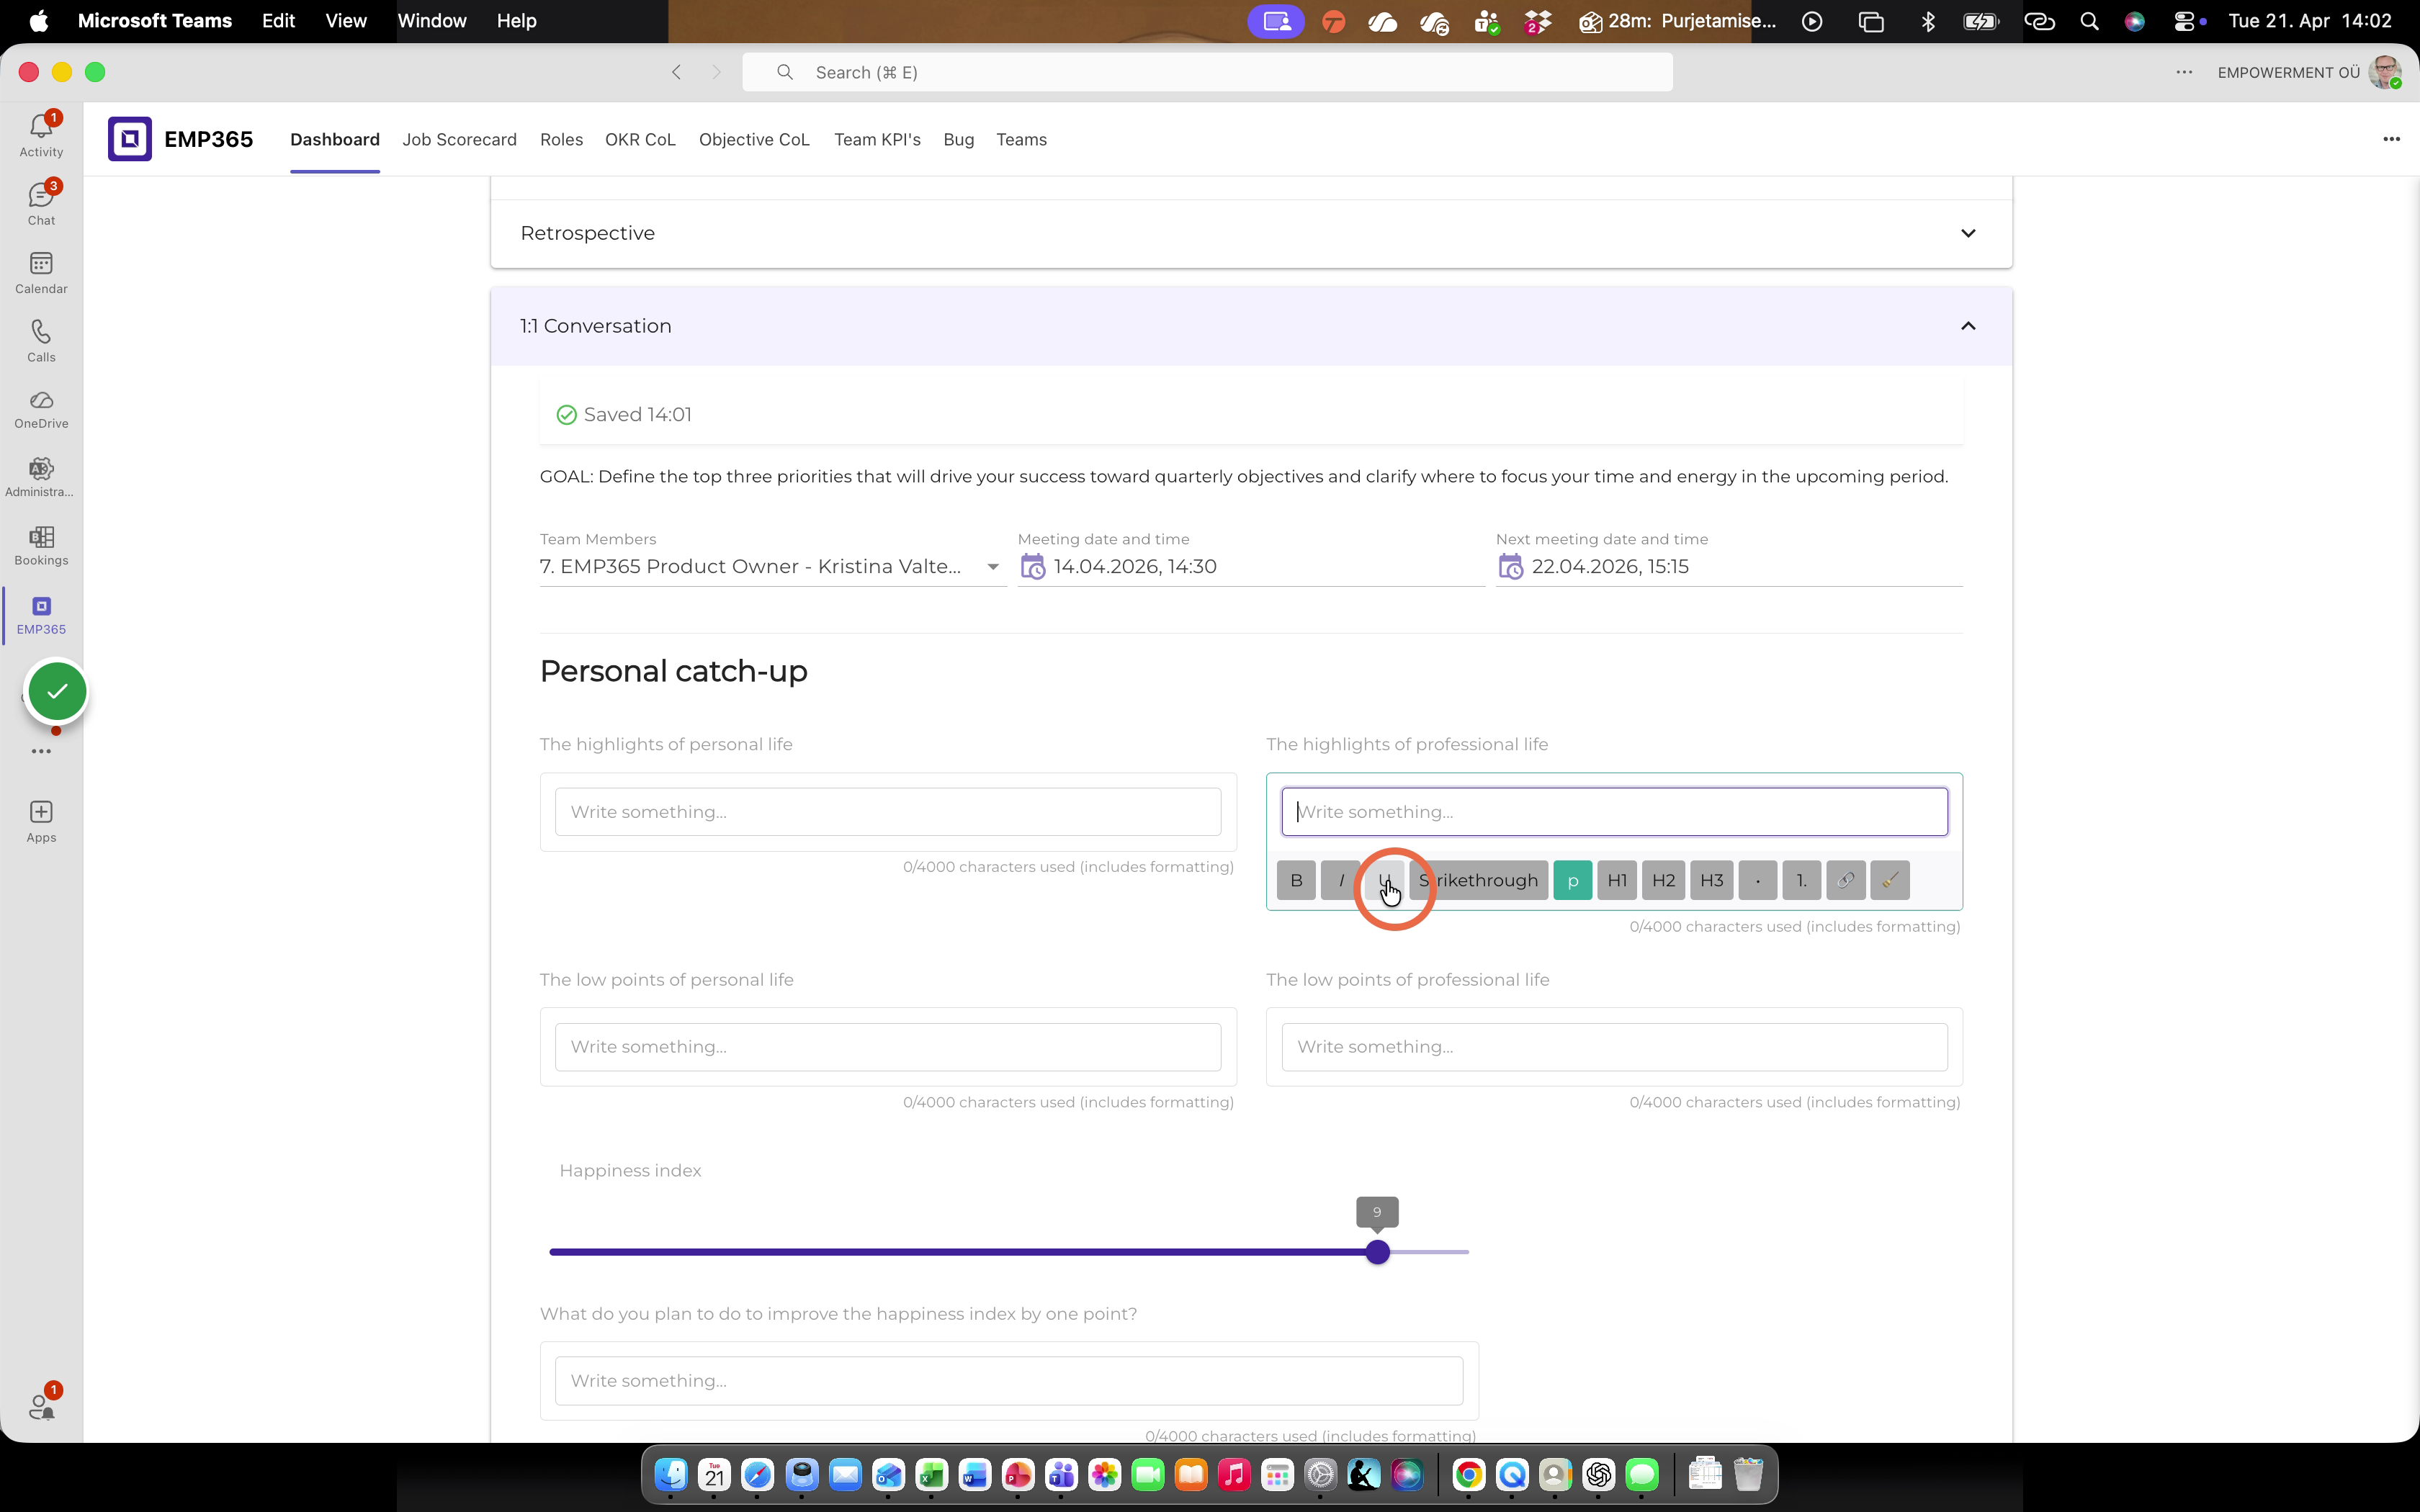
Task: Open OneDrive in the Teams sidebar
Action: (41, 409)
